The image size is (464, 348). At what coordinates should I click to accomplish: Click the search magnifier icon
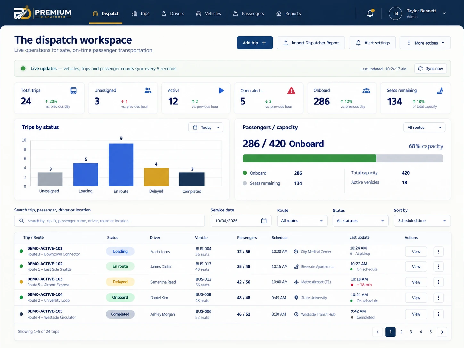coord(21,221)
